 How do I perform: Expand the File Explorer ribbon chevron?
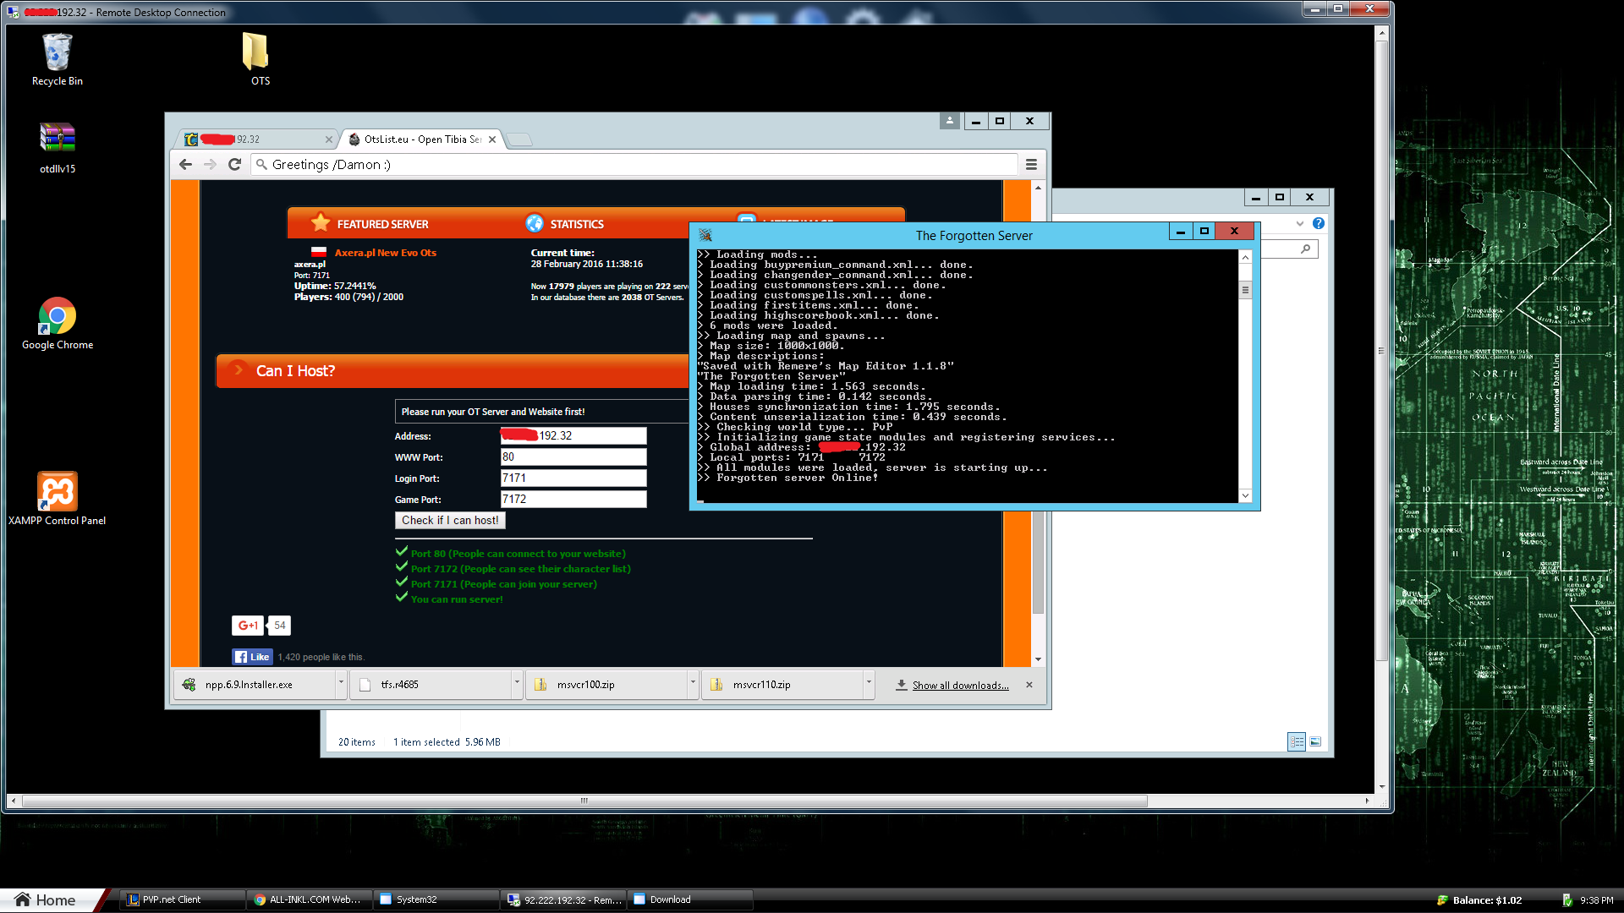point(1300,223)
